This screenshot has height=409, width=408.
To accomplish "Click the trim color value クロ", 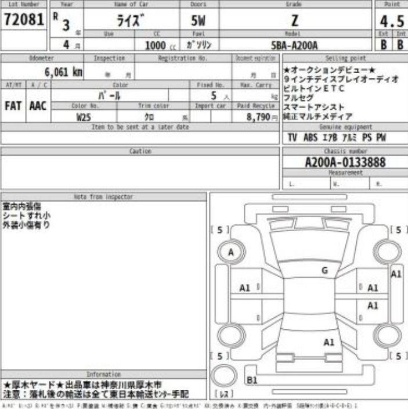I will click(149, 117).
